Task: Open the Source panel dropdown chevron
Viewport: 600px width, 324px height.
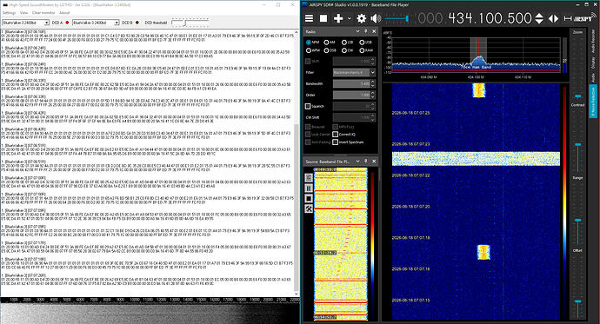Action: pyautogui.click(x=357, y=162)
